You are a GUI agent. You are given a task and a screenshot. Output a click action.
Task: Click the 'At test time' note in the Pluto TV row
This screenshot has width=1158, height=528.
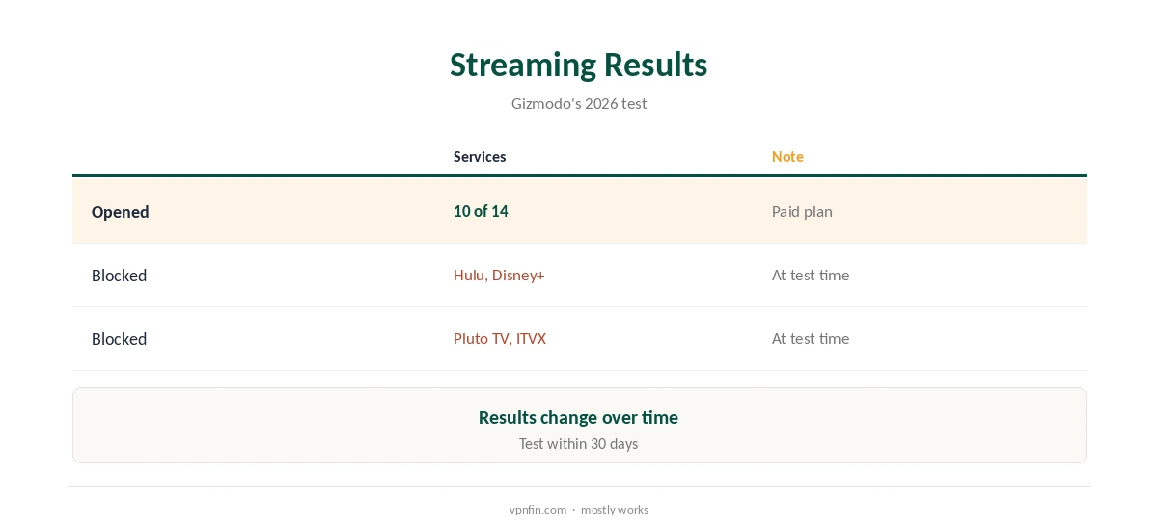tap(811, 339)
